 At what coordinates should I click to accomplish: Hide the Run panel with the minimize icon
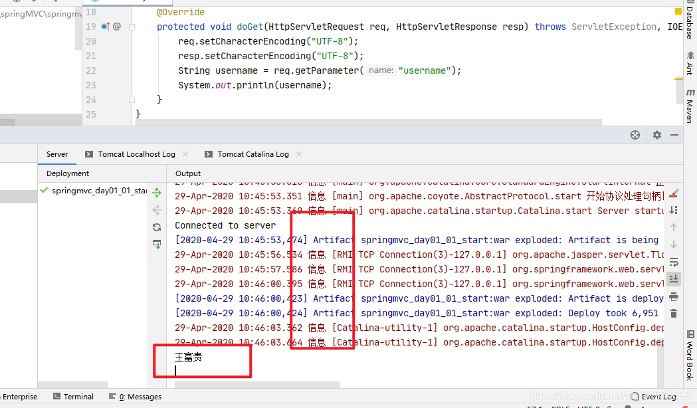click(674, 135)
